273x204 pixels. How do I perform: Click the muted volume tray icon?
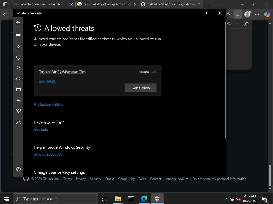[238, 199]
